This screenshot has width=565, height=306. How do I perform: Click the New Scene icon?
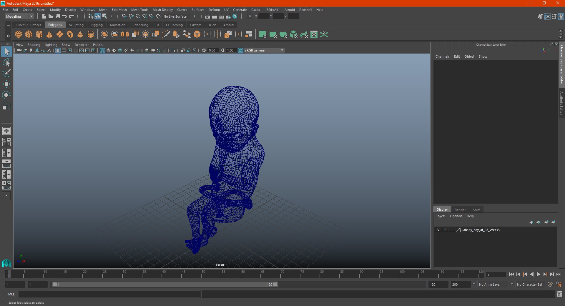(x=44, y=16)
